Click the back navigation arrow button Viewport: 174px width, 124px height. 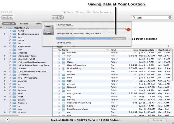4,17
